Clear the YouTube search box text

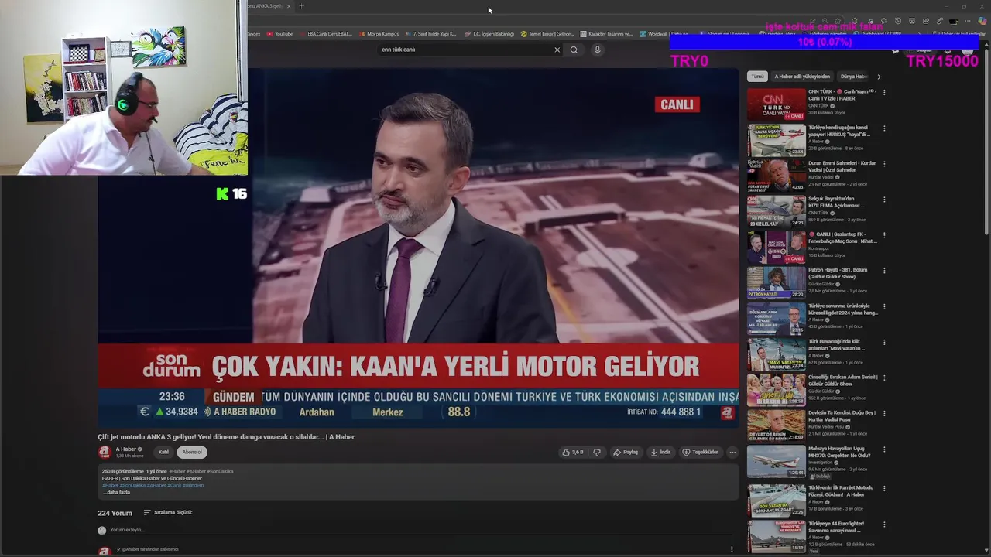point(557,50)
